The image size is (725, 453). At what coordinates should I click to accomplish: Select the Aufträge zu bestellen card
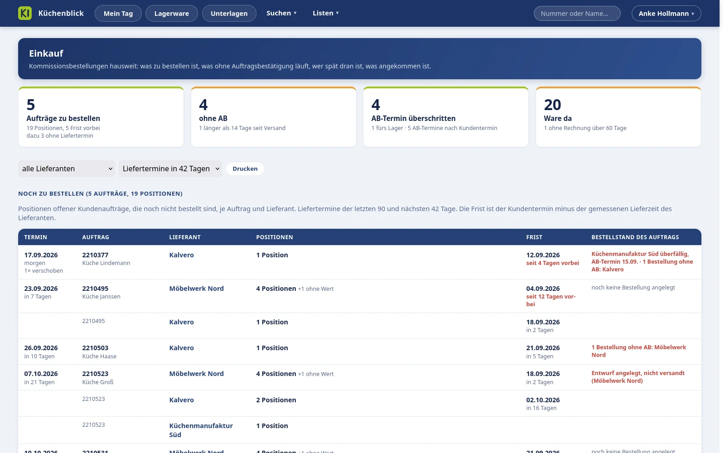click(x=101, y=117)
